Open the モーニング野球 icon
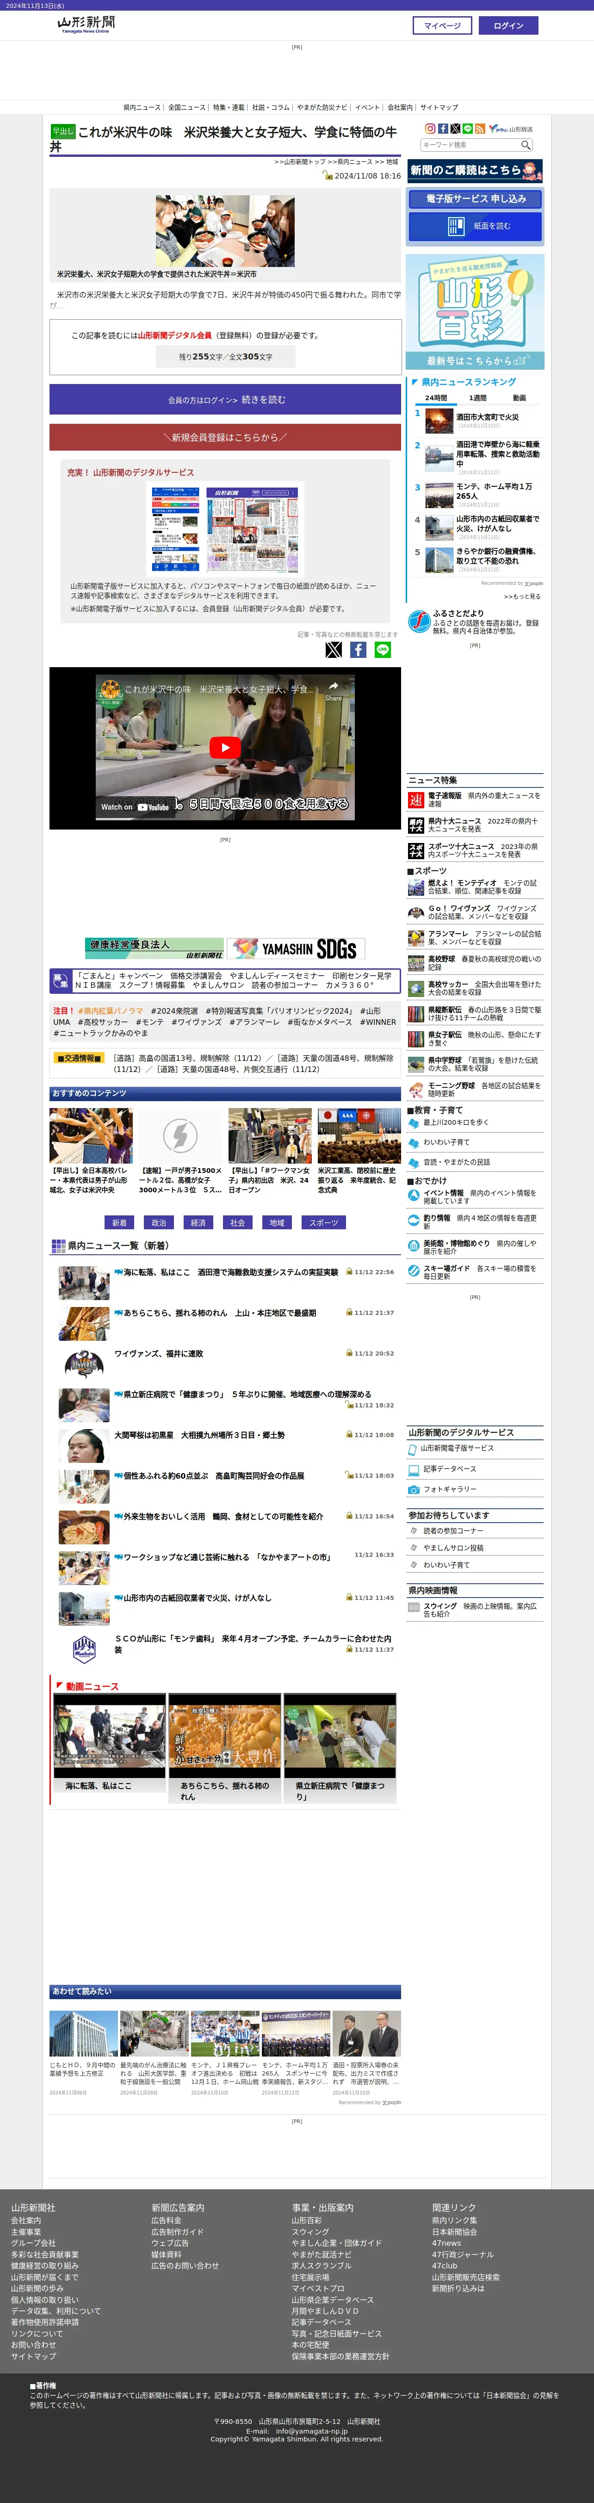The height and width of the screenshot is (2503, 594). pyautogui.click(x=416, y=1090)
